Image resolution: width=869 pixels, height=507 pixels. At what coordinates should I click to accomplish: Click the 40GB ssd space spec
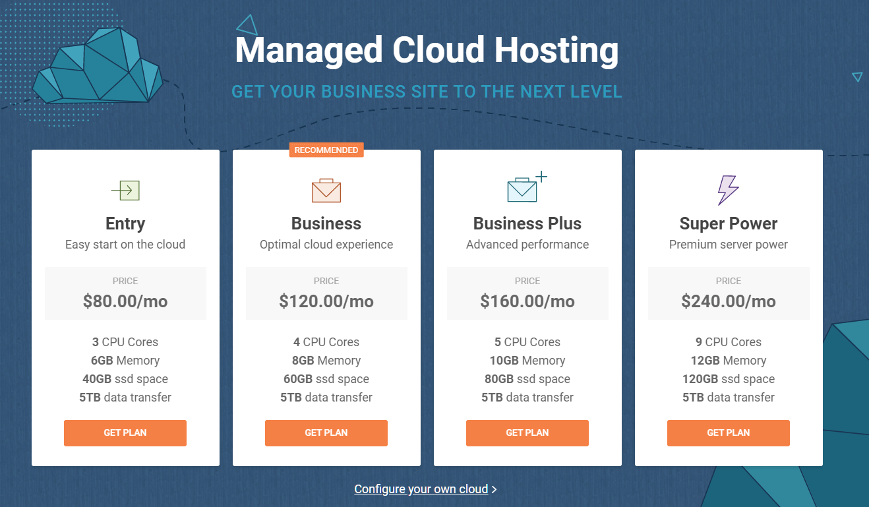click(x=125, y=379)
